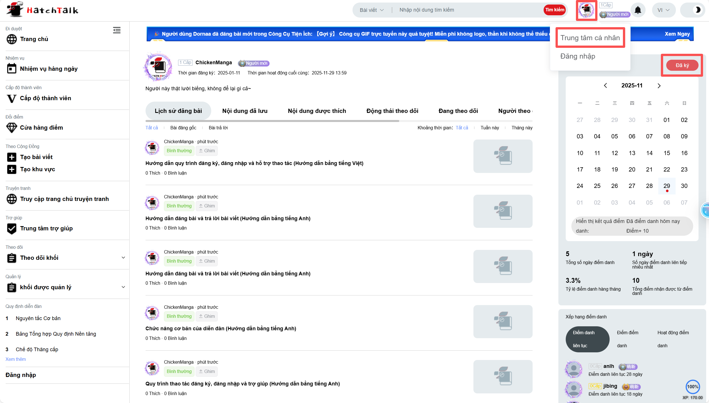Click the plus icon for Tạo bài viết
This screenshot has height=403, width=709.
tap(12, 157)
